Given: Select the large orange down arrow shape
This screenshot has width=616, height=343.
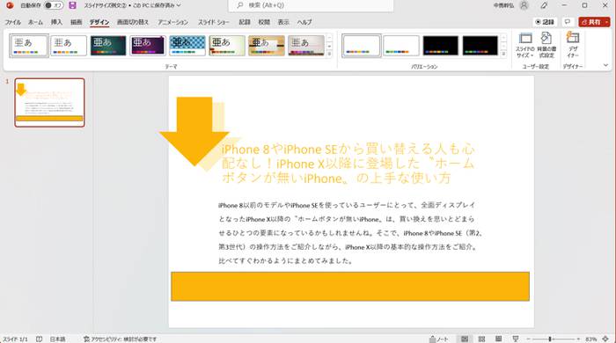Looking at the screenshot, I should tap(194, 131).
